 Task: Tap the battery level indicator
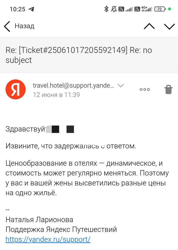159,9
